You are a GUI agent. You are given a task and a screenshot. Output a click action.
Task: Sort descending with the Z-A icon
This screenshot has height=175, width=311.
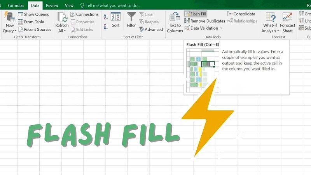(x=106, y=26)
